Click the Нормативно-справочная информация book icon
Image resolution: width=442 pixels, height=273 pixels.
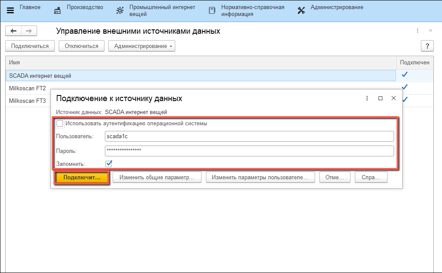212,11
